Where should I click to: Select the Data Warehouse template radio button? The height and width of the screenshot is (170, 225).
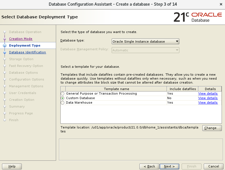click(x=63, y=103)
